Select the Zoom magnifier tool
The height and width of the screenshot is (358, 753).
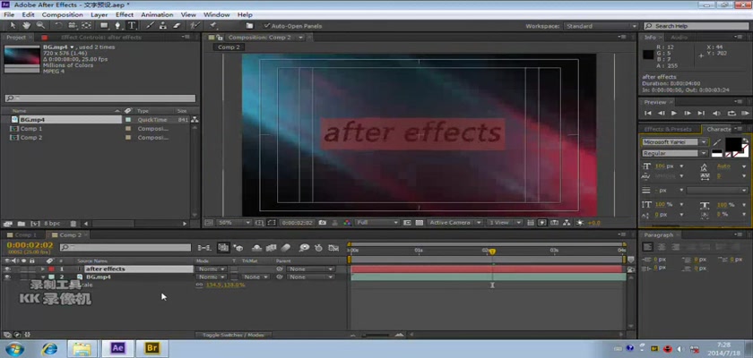(x=40, y=25)
